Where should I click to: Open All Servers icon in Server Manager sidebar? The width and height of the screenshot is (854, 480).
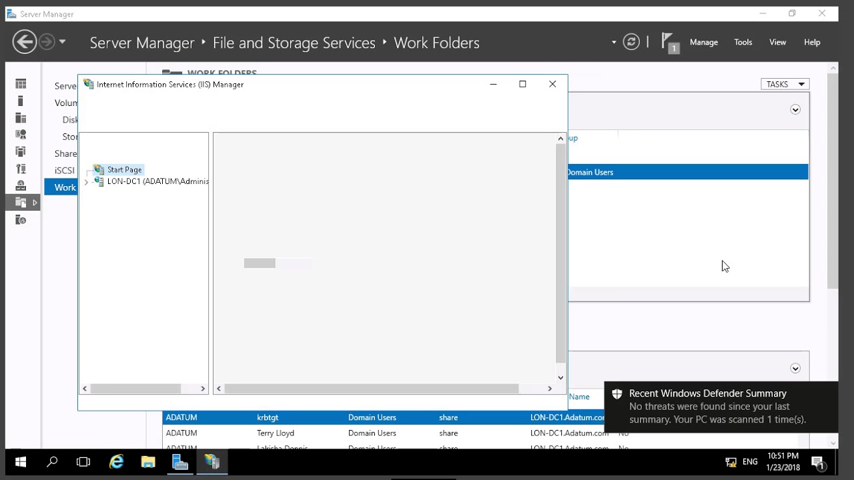click(x=21, y=118)
